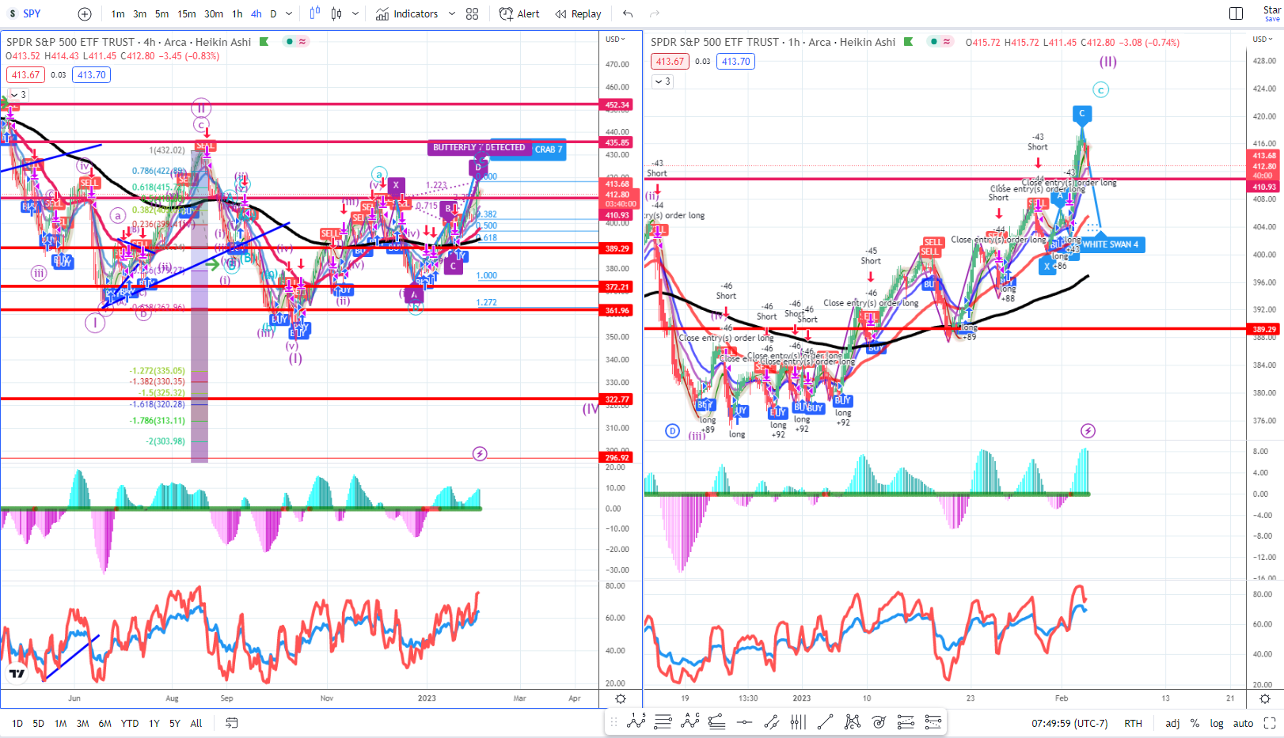Click the 413.67 sell price button on left chart
The height and width of the screenshot is (738, 1284).
(25, 75)
